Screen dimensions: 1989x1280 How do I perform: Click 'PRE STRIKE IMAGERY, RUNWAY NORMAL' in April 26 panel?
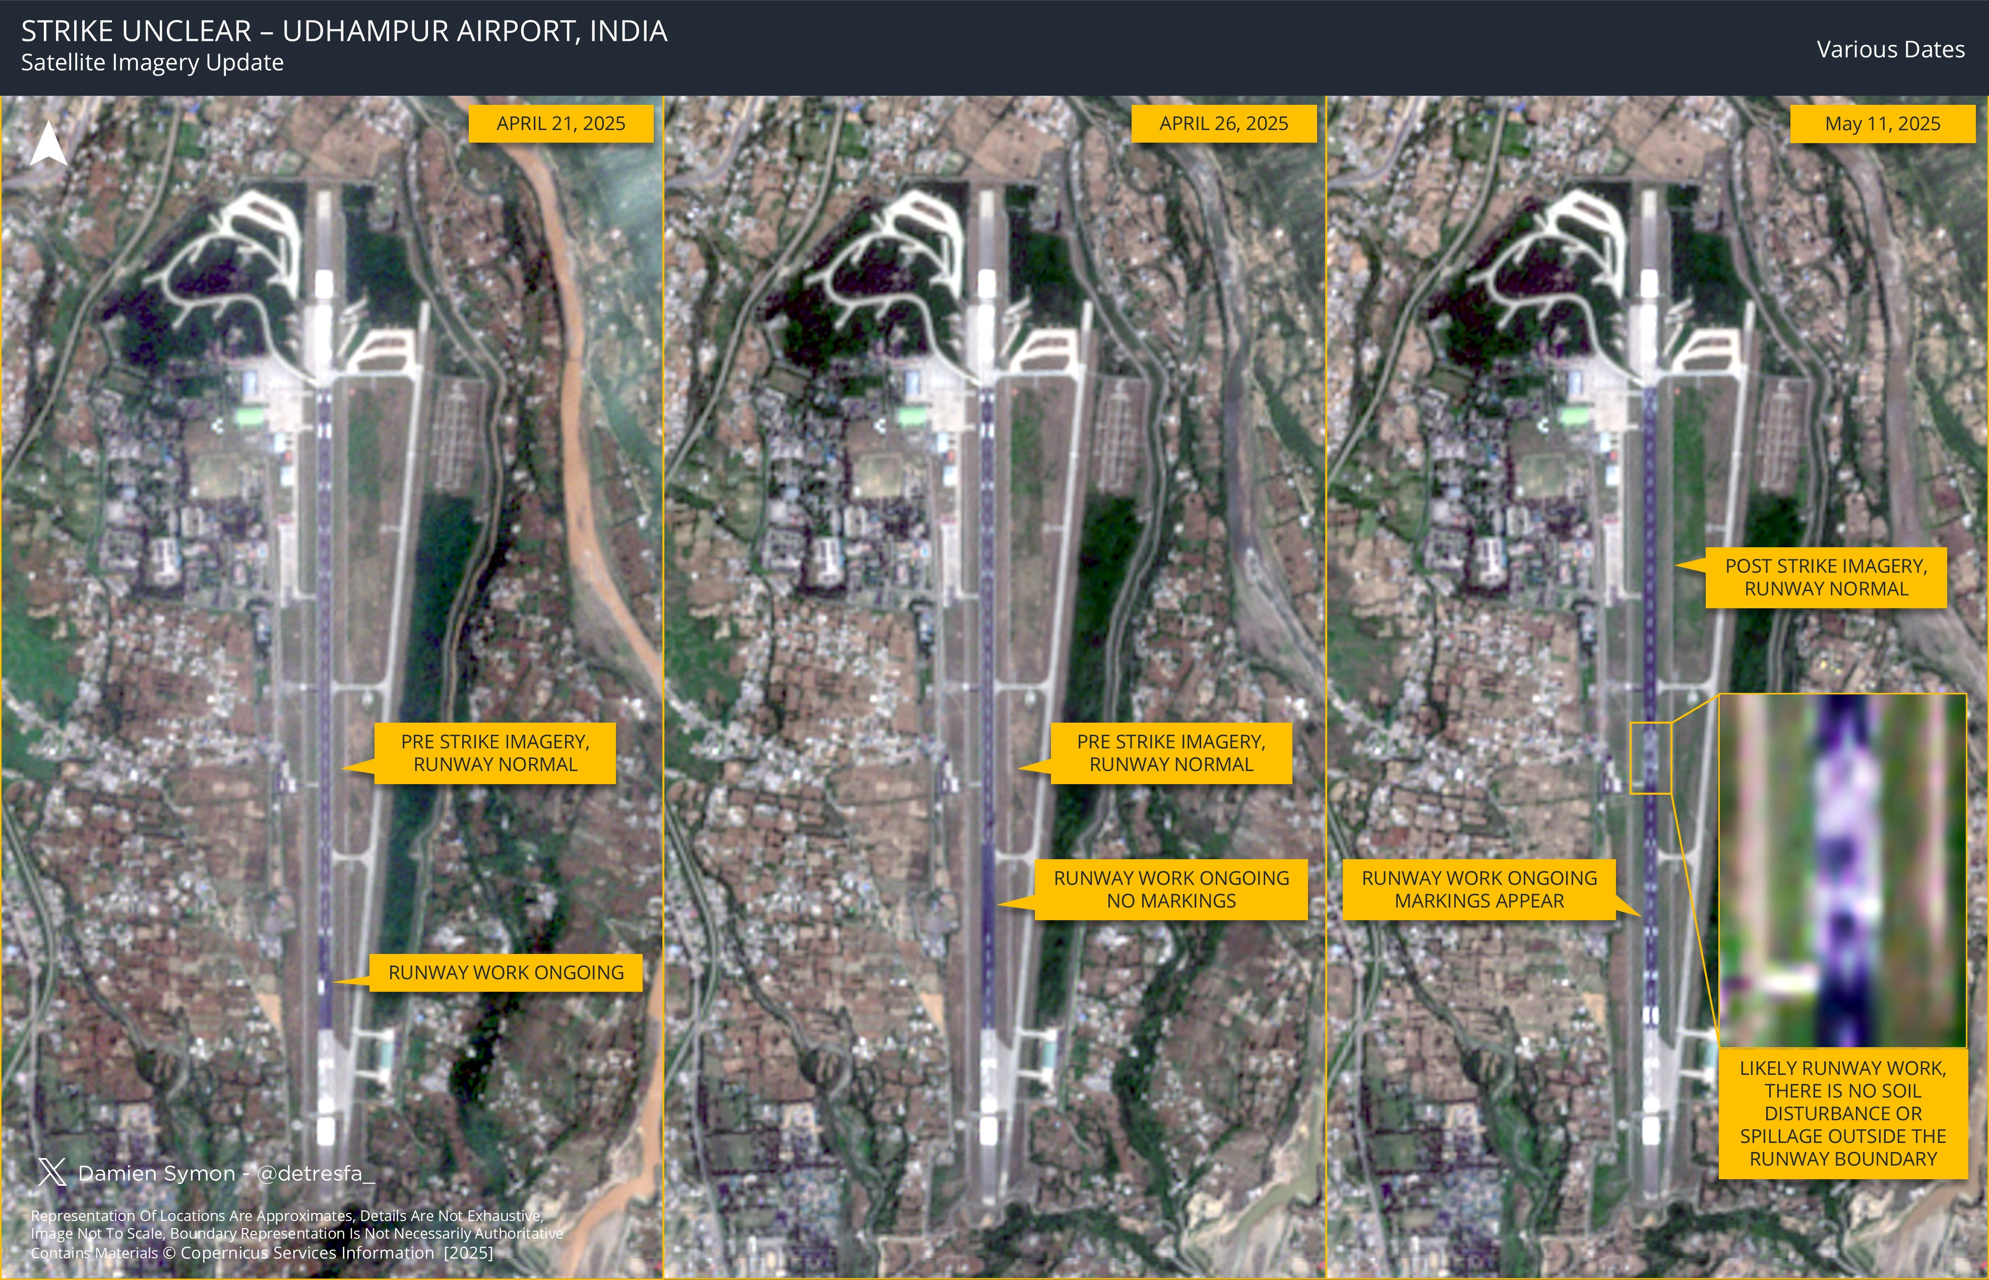pos(1171,753)
